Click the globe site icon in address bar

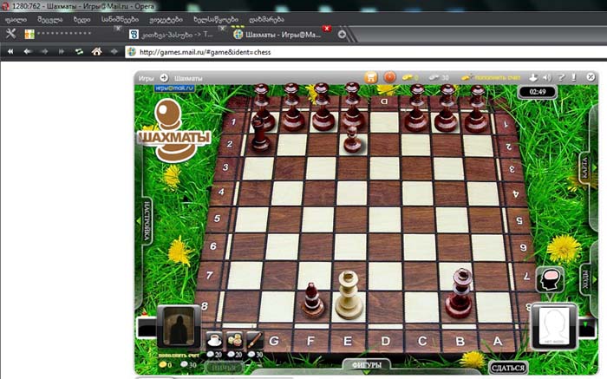[x=132, y=52]
